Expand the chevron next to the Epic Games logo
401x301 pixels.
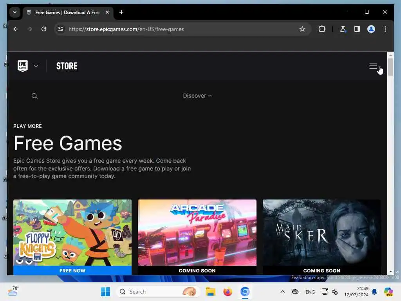(36, 66)
